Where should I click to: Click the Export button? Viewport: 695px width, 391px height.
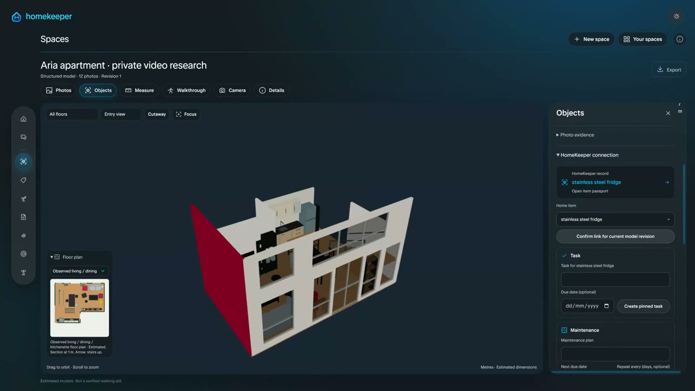pyautogui.click(x=669, y=70)
